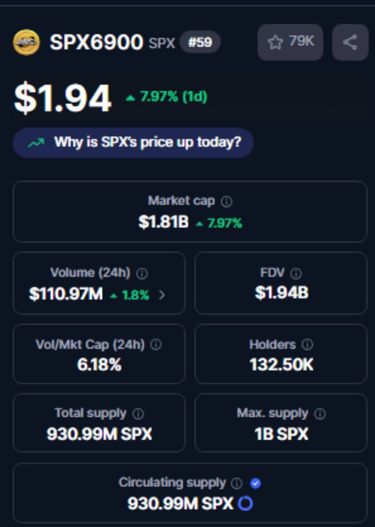This screenshot has width=375, height=527.
Task: Click the Max. supply info icon
Action: click(320, 414)
